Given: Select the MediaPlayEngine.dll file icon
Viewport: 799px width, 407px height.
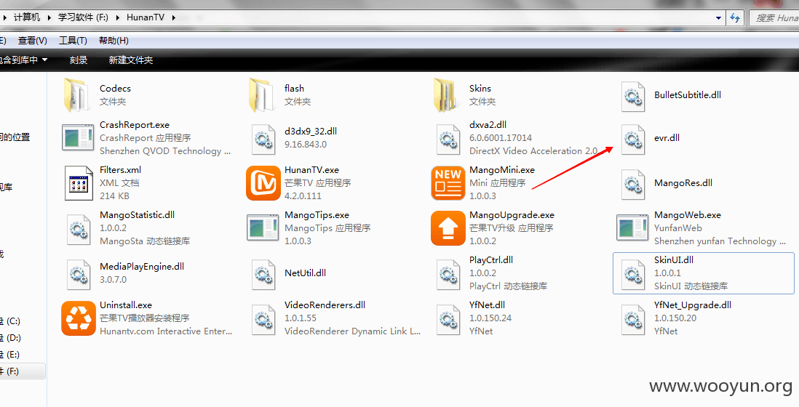Looking at the screenshot, I should coord(78,273).
